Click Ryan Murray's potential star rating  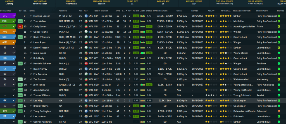[225, 69]
